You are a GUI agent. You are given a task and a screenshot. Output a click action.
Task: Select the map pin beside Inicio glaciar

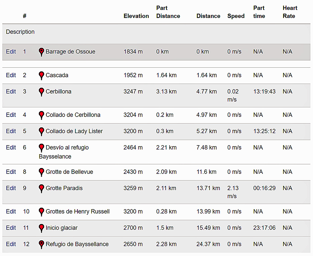tap(41, 228)
